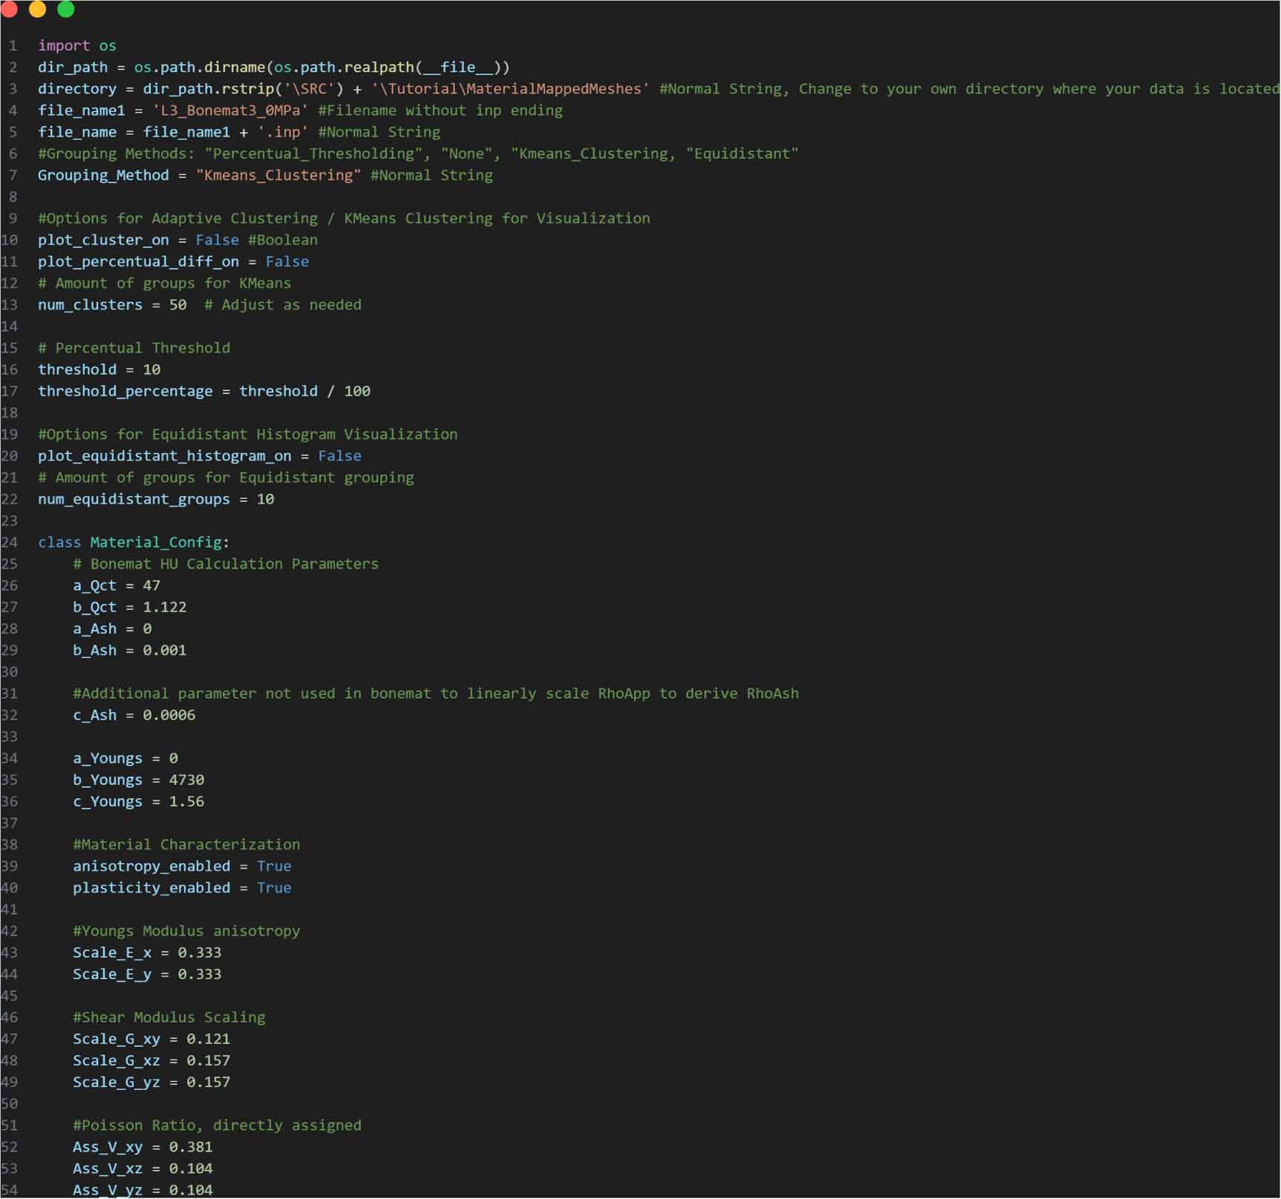Click b_Youngs value 4730
The width and height of the screenshot is (1281, 1199).
point(186,780)
